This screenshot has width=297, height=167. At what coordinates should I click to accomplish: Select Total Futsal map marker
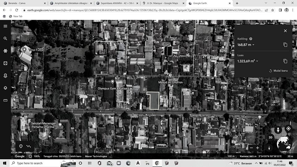click(x=24, y=49)
